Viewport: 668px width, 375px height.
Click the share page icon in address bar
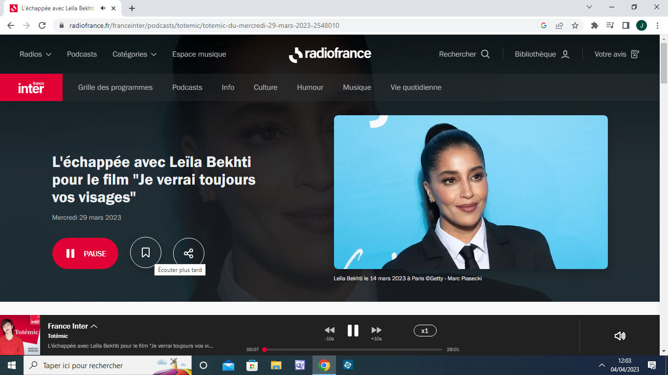[559, 25]
